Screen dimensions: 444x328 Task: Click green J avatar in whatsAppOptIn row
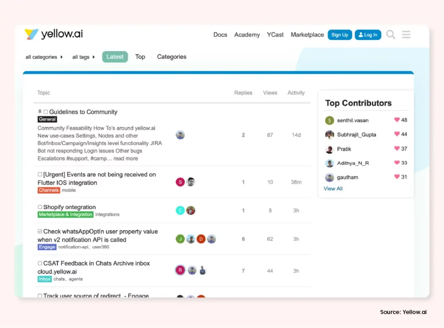tap(180, 239)
